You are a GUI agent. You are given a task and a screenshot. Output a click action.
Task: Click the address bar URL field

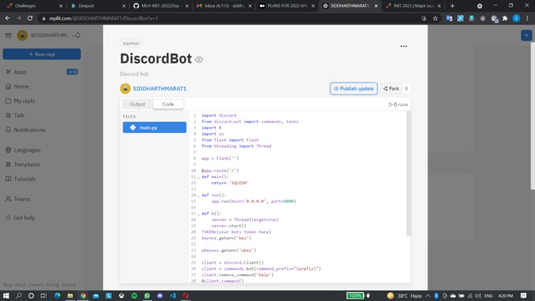click(x=232, y=19)
